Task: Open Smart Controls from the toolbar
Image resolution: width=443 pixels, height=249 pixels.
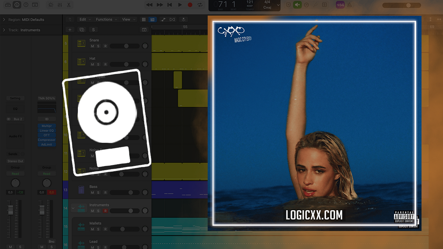Action: coord(51,5)
